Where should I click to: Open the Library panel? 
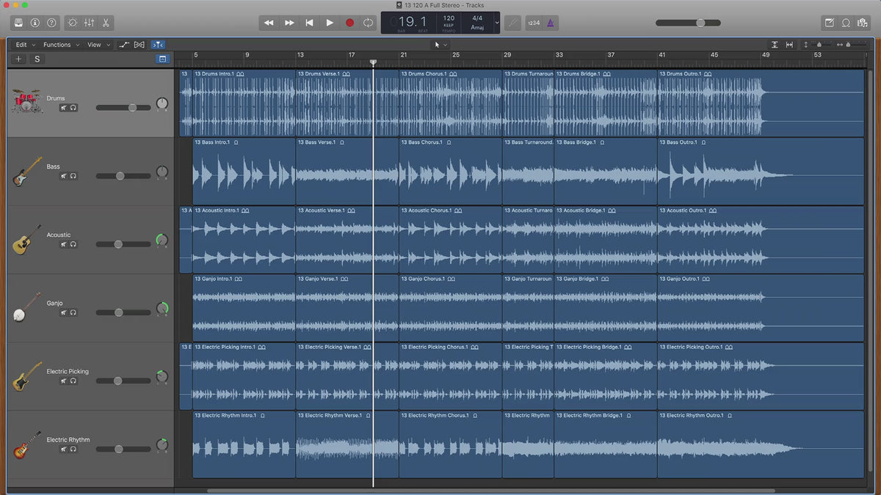click(x=18, y=23)
